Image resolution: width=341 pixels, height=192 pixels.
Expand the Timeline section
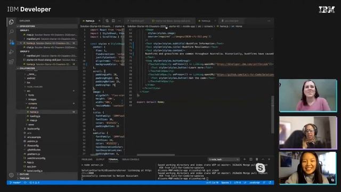click(x=47, y=178)
